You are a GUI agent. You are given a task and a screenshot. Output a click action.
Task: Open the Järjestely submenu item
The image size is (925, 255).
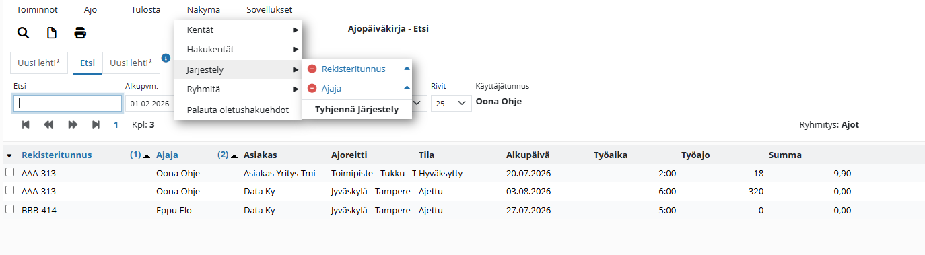click(238, 69)
